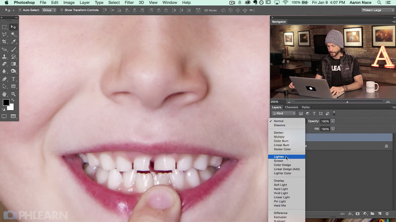The height and width of the screenshot is (222, 396).
Task: Click Screen in the blend mode list
Action: (279, 161)
